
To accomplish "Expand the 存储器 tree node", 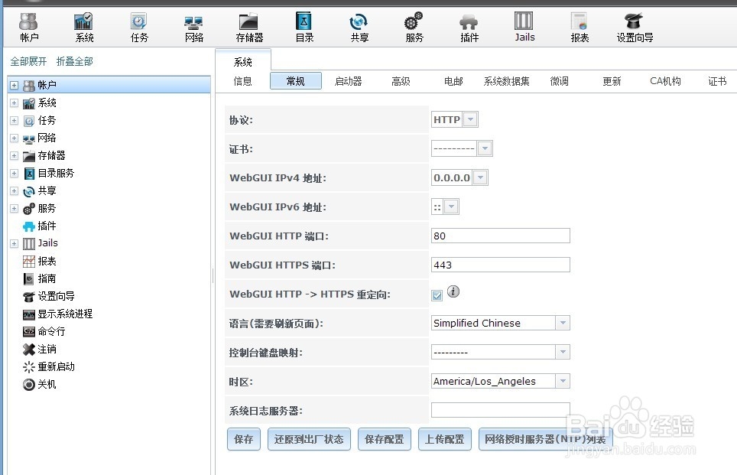I will 14,156.
